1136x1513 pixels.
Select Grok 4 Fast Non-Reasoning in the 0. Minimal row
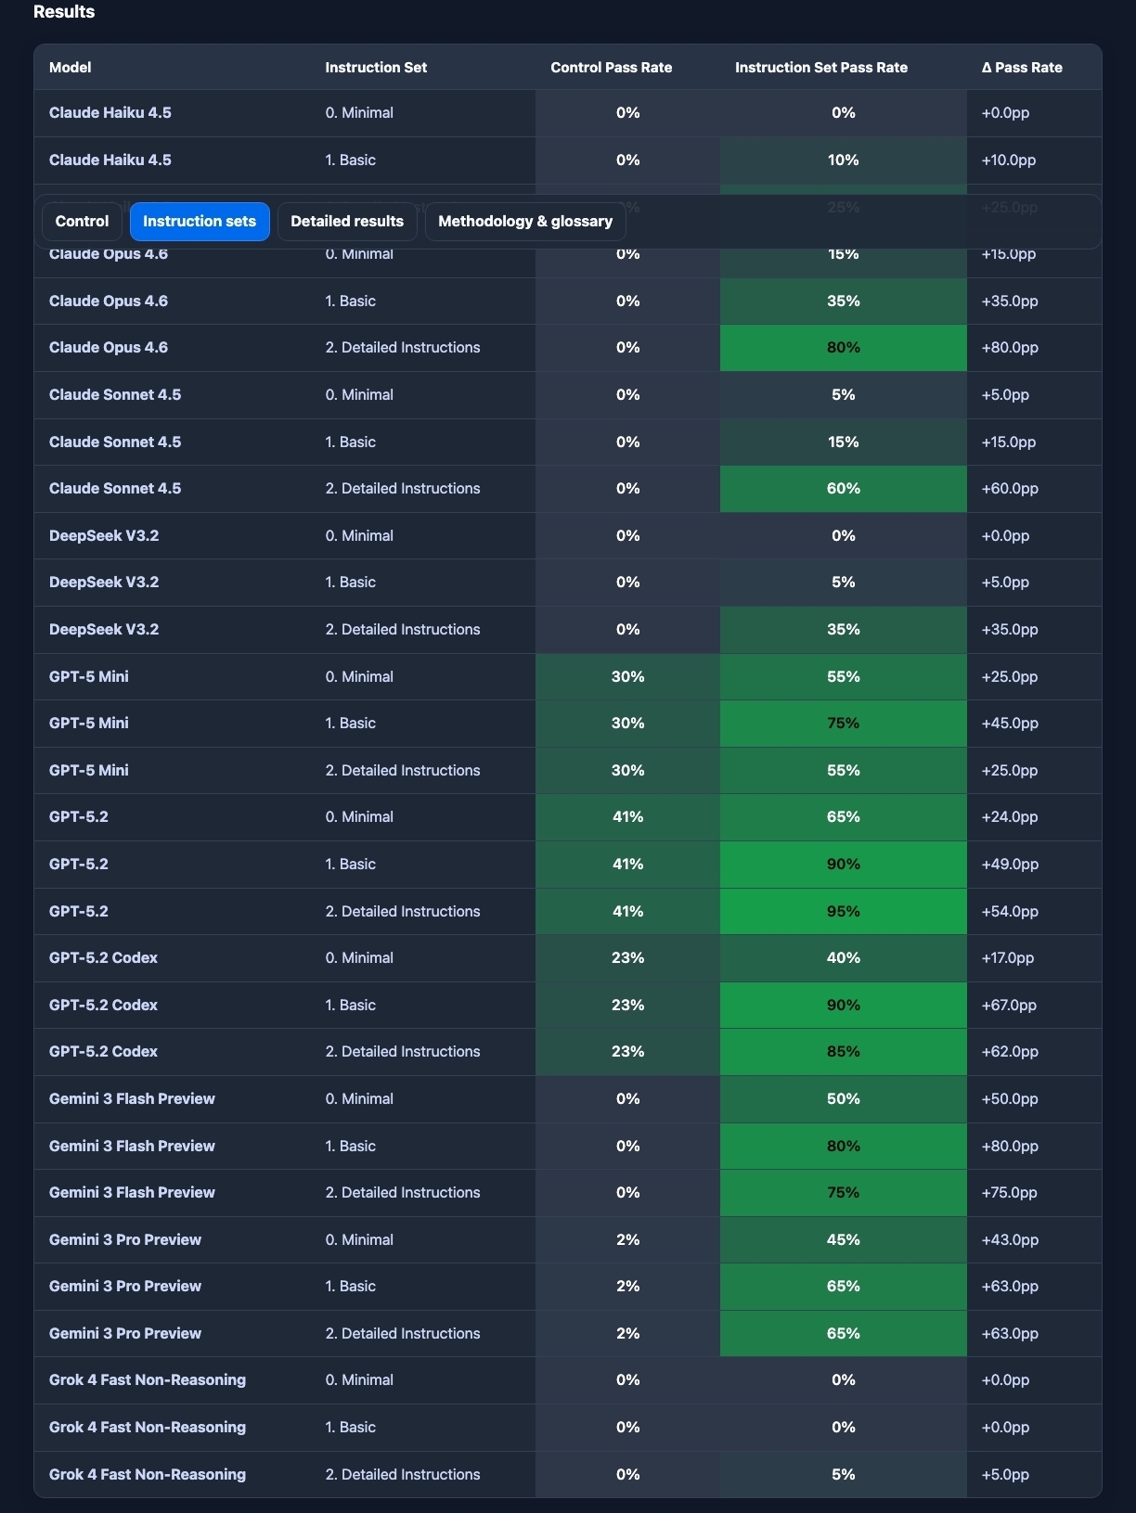click(x=148, y=1380)
